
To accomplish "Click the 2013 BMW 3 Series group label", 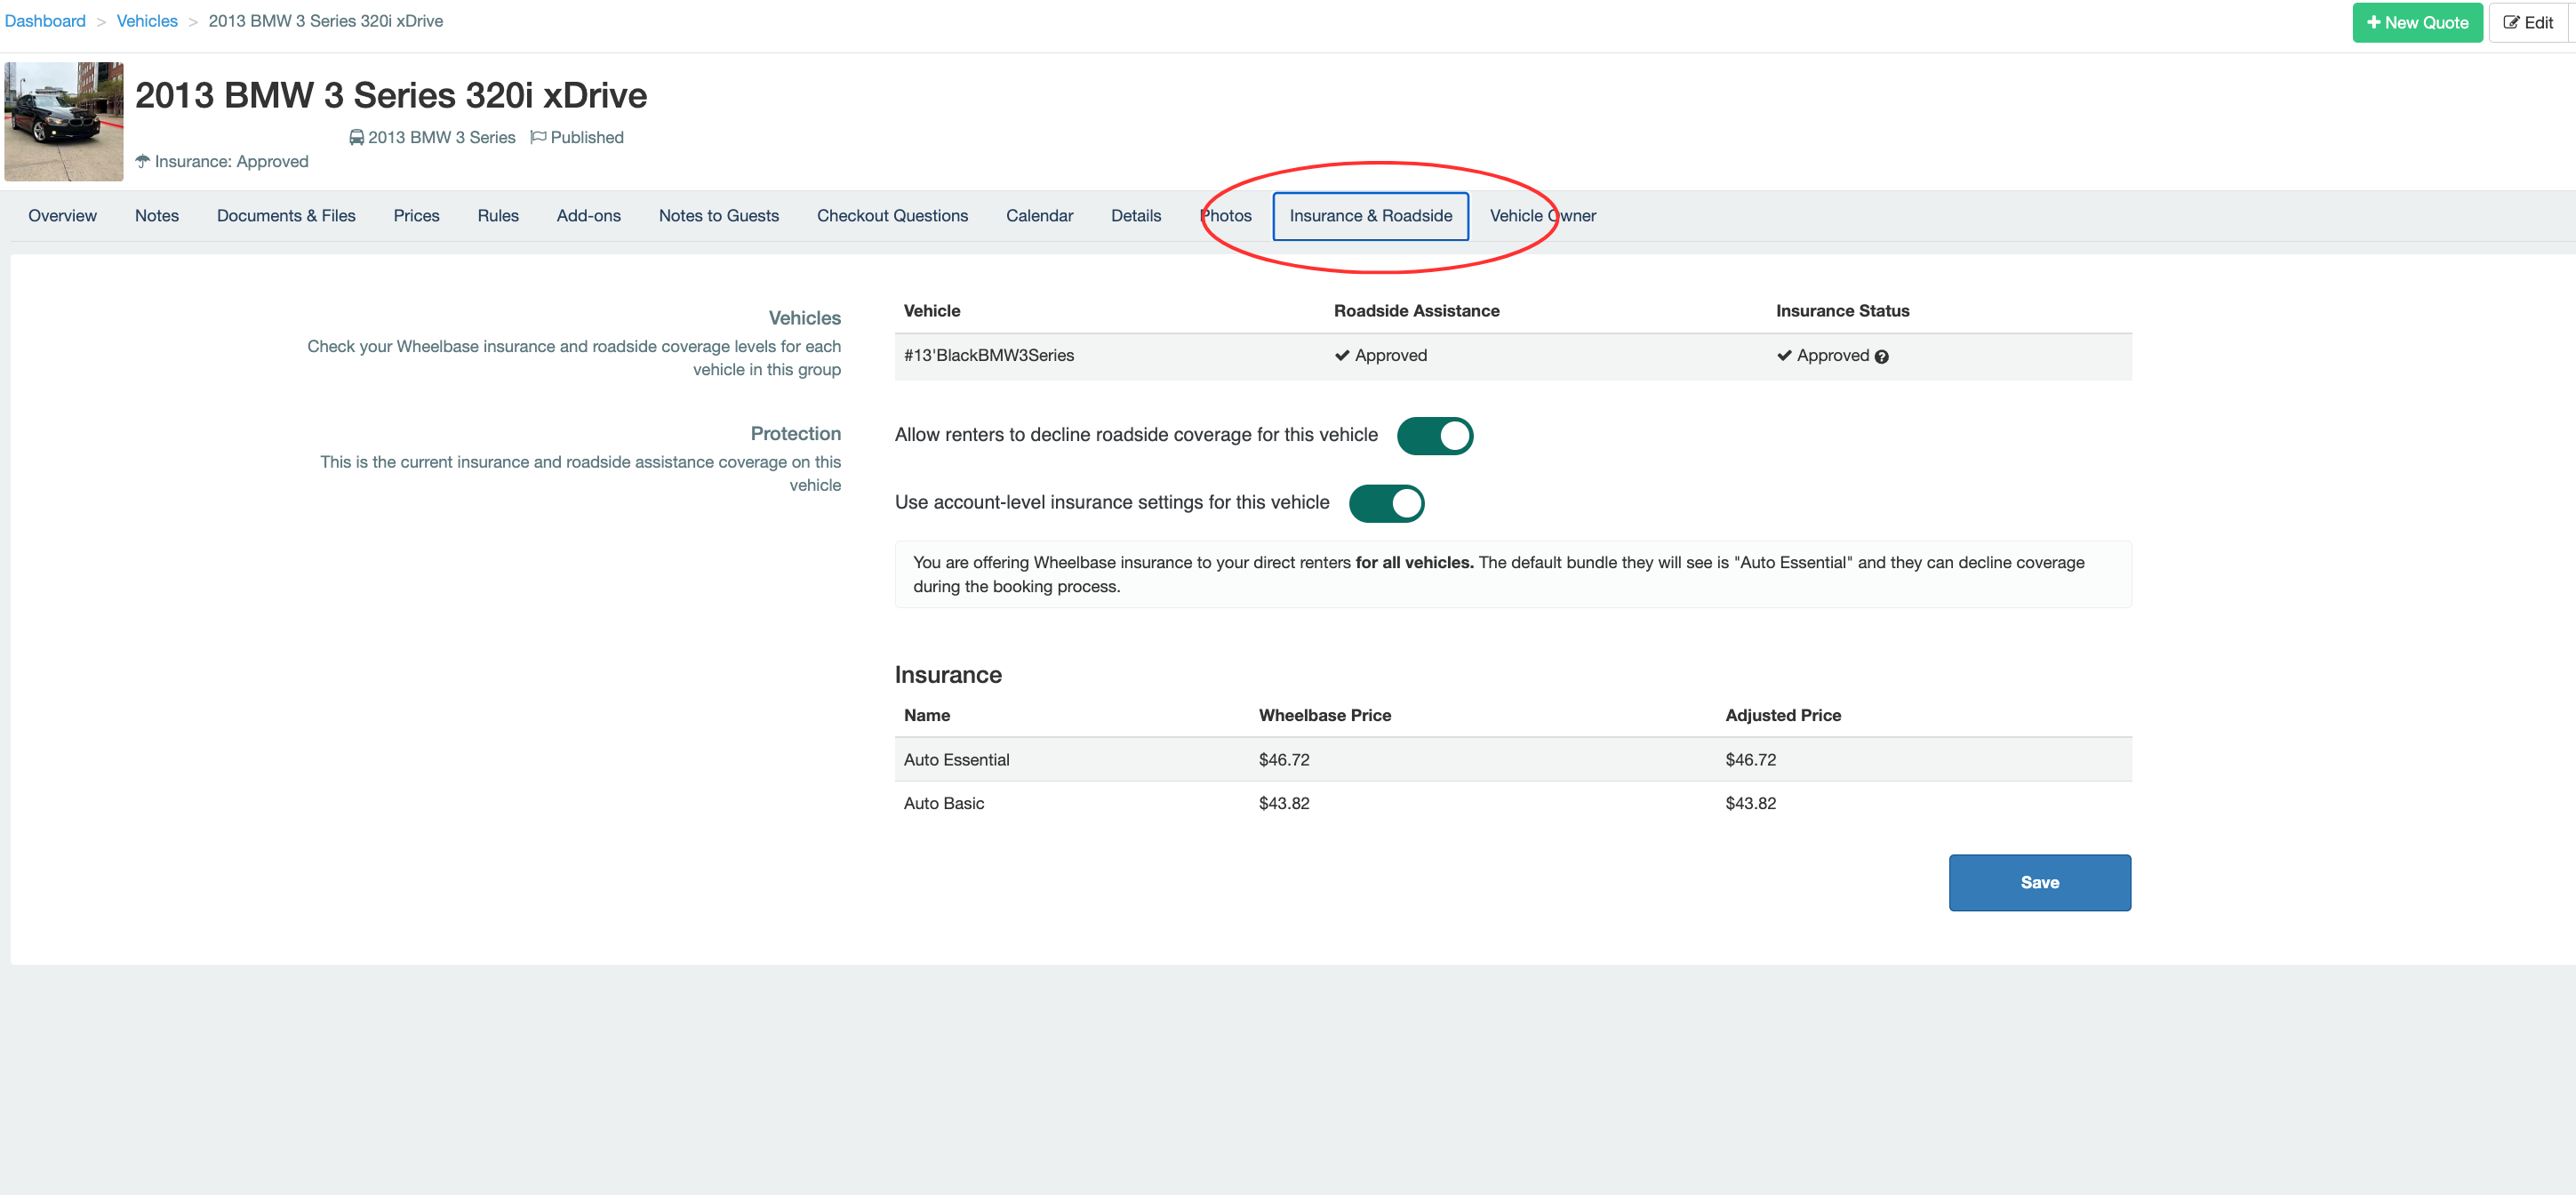I will click(x=442, y=138).
